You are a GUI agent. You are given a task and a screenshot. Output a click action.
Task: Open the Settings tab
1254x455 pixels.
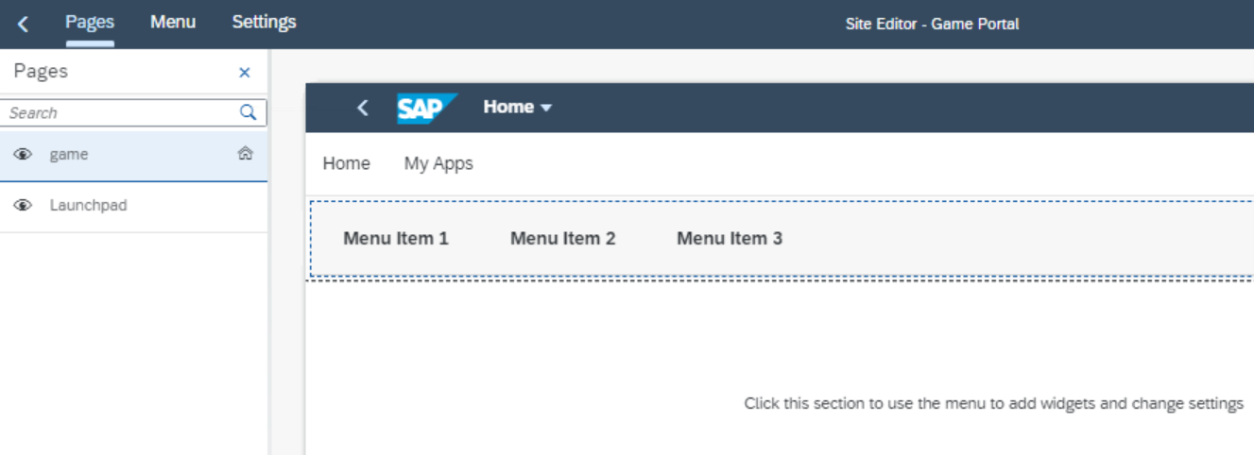coord(264,22)
